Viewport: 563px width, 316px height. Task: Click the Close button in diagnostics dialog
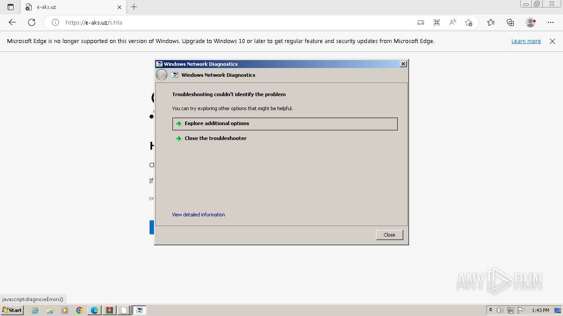(389, 235)
